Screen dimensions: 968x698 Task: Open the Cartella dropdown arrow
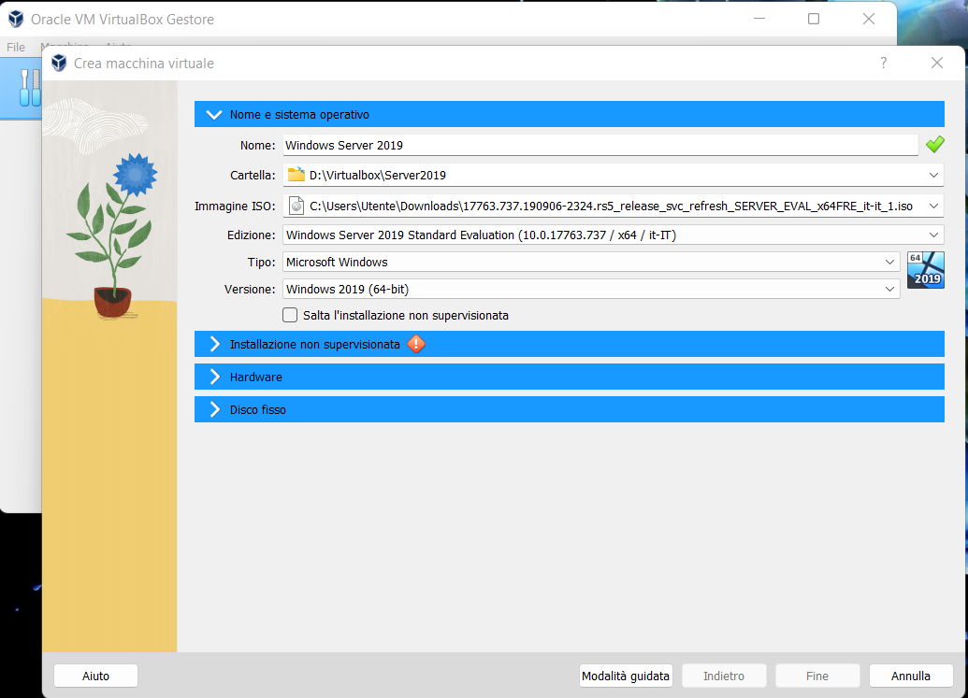pos(933,175)
